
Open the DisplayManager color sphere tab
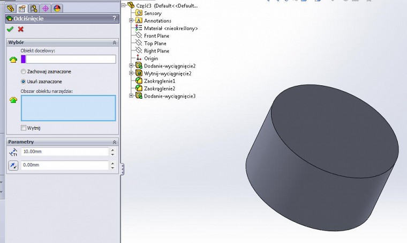pos(57,9)
